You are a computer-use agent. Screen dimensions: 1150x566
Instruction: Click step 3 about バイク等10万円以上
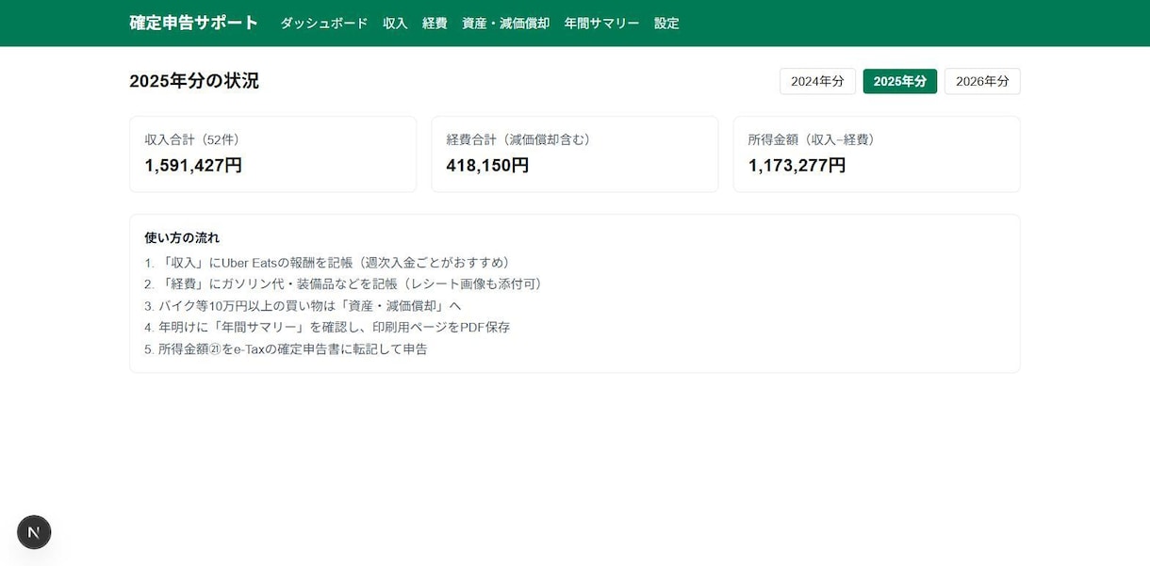point(303,306)
